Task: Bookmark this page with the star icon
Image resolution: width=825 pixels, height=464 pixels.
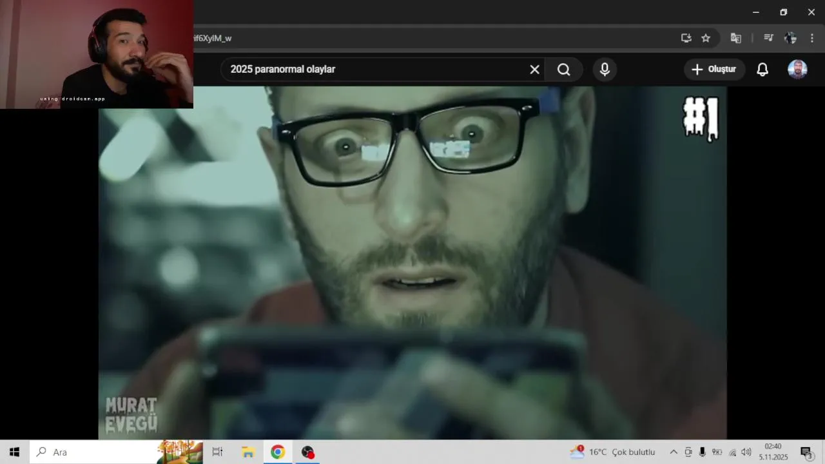Action: click(706, 38)
